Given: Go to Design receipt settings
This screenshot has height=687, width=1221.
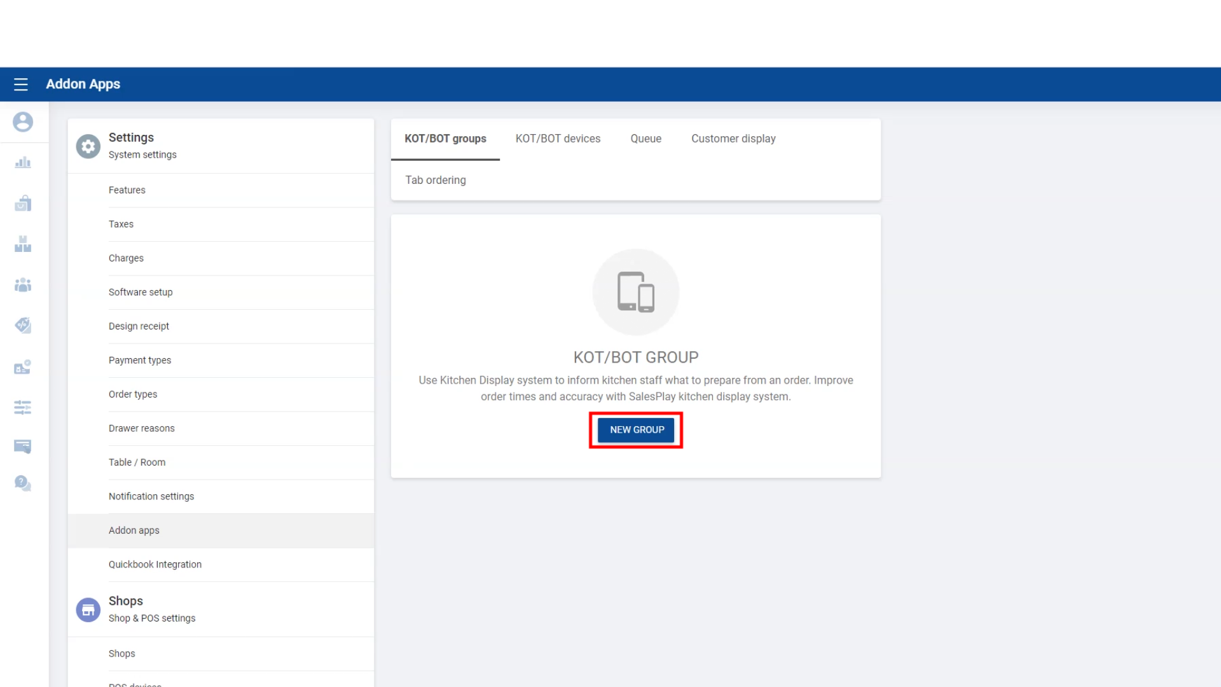Looking at the screenshot, I should [x=139, y=326].
